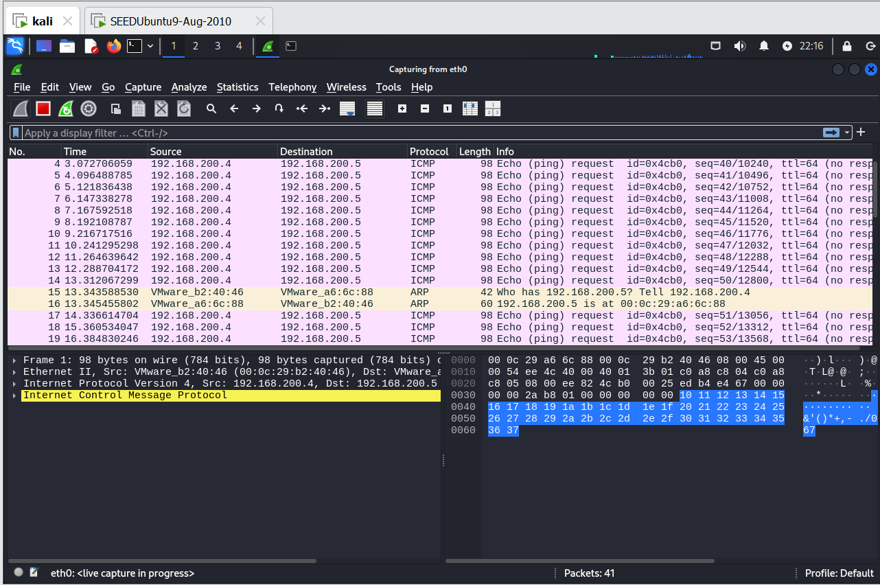Expand the Internet Control Message Protocol row
880x585 pixels.
[14, 395]
